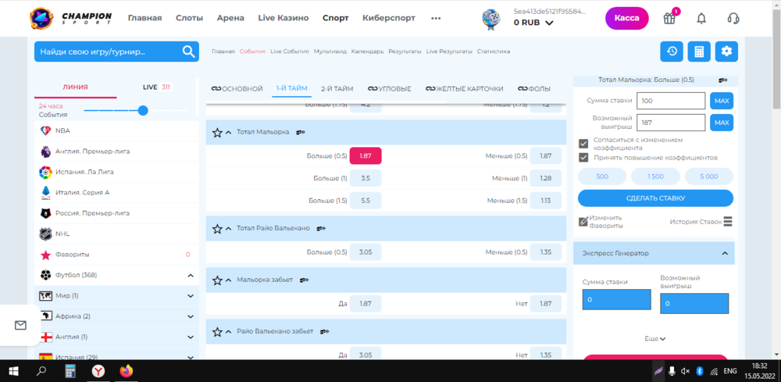This screenshot has height=382, width=781.
Task: Open Live Казино in the top menu
Action: pyautogui.click(x=284, y=18)
